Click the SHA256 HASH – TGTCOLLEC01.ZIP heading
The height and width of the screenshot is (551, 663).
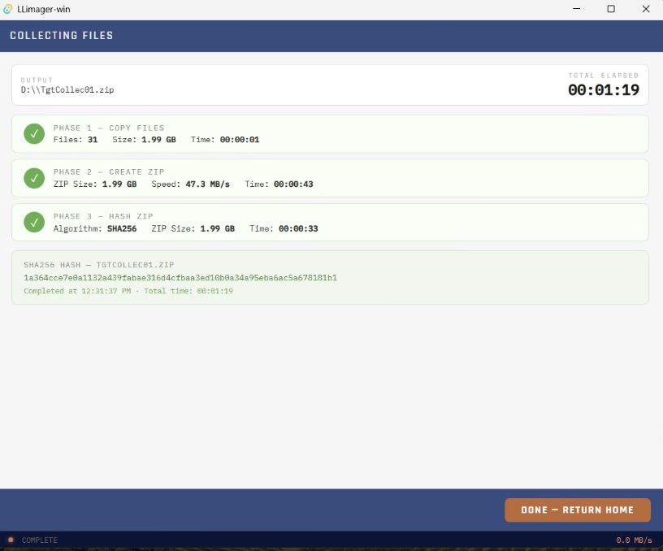click(x=98, y=265)
